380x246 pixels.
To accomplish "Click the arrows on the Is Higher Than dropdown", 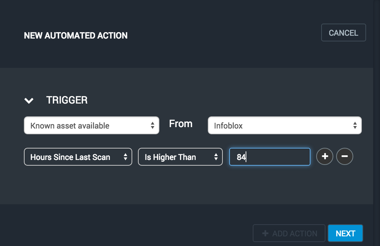I will [x=216, y=157].
